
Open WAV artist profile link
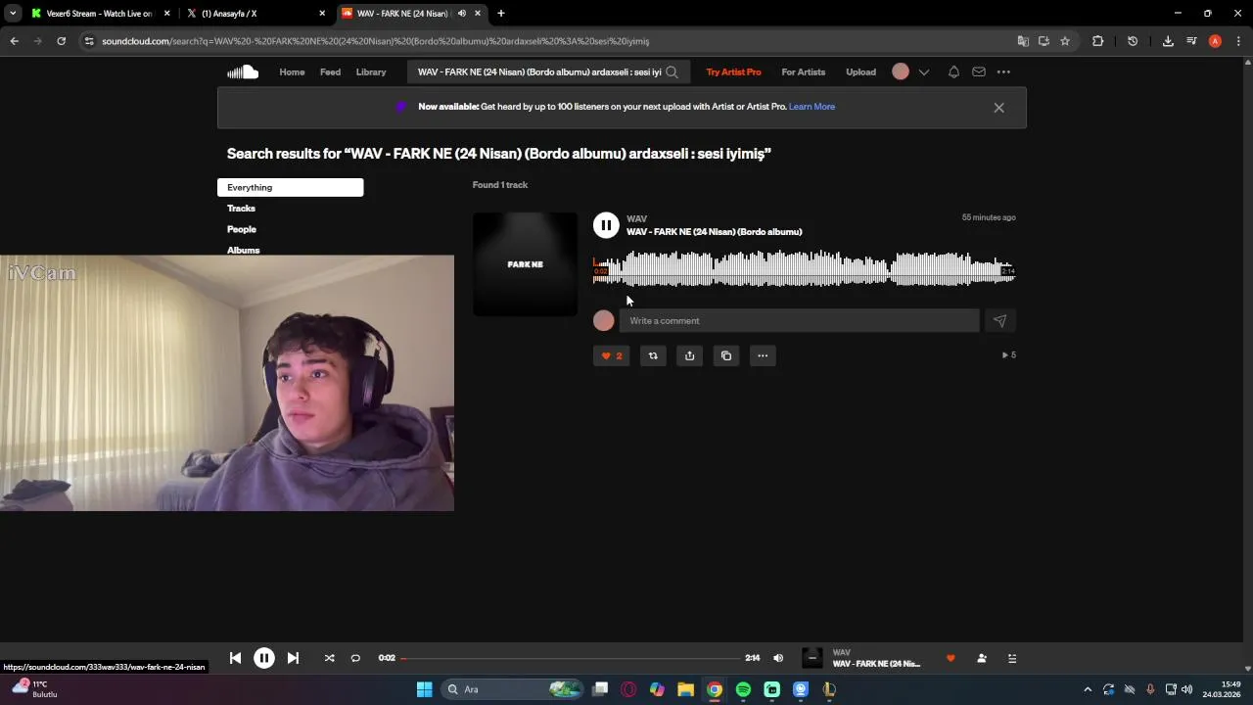636,219
